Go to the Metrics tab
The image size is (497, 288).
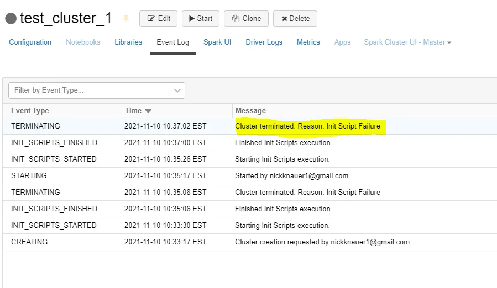tap(308, 42)
